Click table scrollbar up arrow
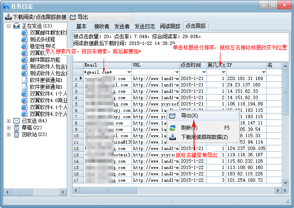This screenshot has height=208, width=294. tap(285, 66)
